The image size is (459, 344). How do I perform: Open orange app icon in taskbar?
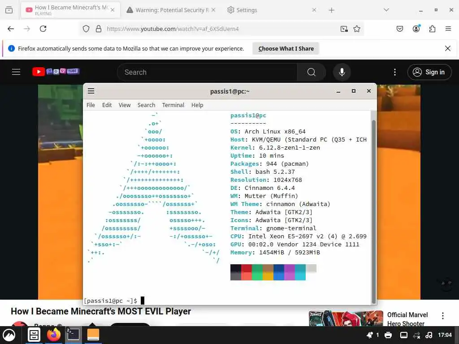93,335
